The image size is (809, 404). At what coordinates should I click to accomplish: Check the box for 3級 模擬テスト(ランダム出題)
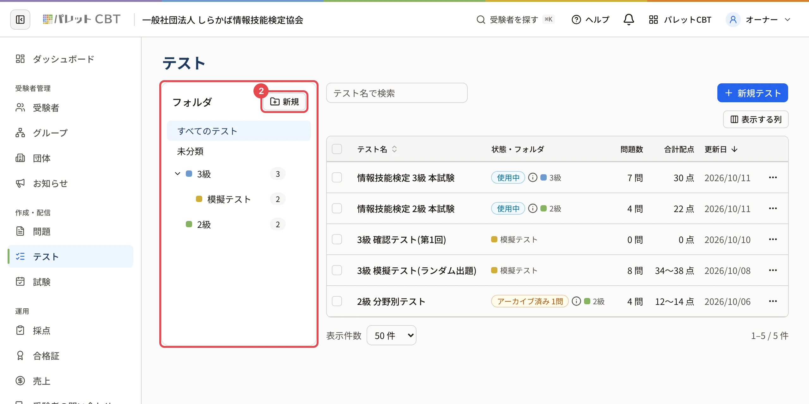point(337,270)
